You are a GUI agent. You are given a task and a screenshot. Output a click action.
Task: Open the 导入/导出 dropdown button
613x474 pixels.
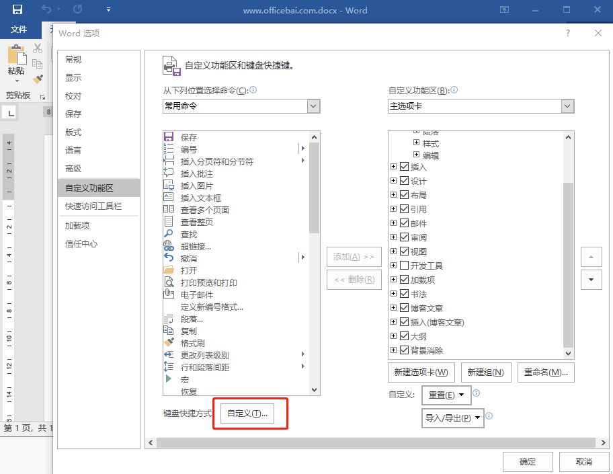(453, 418)
